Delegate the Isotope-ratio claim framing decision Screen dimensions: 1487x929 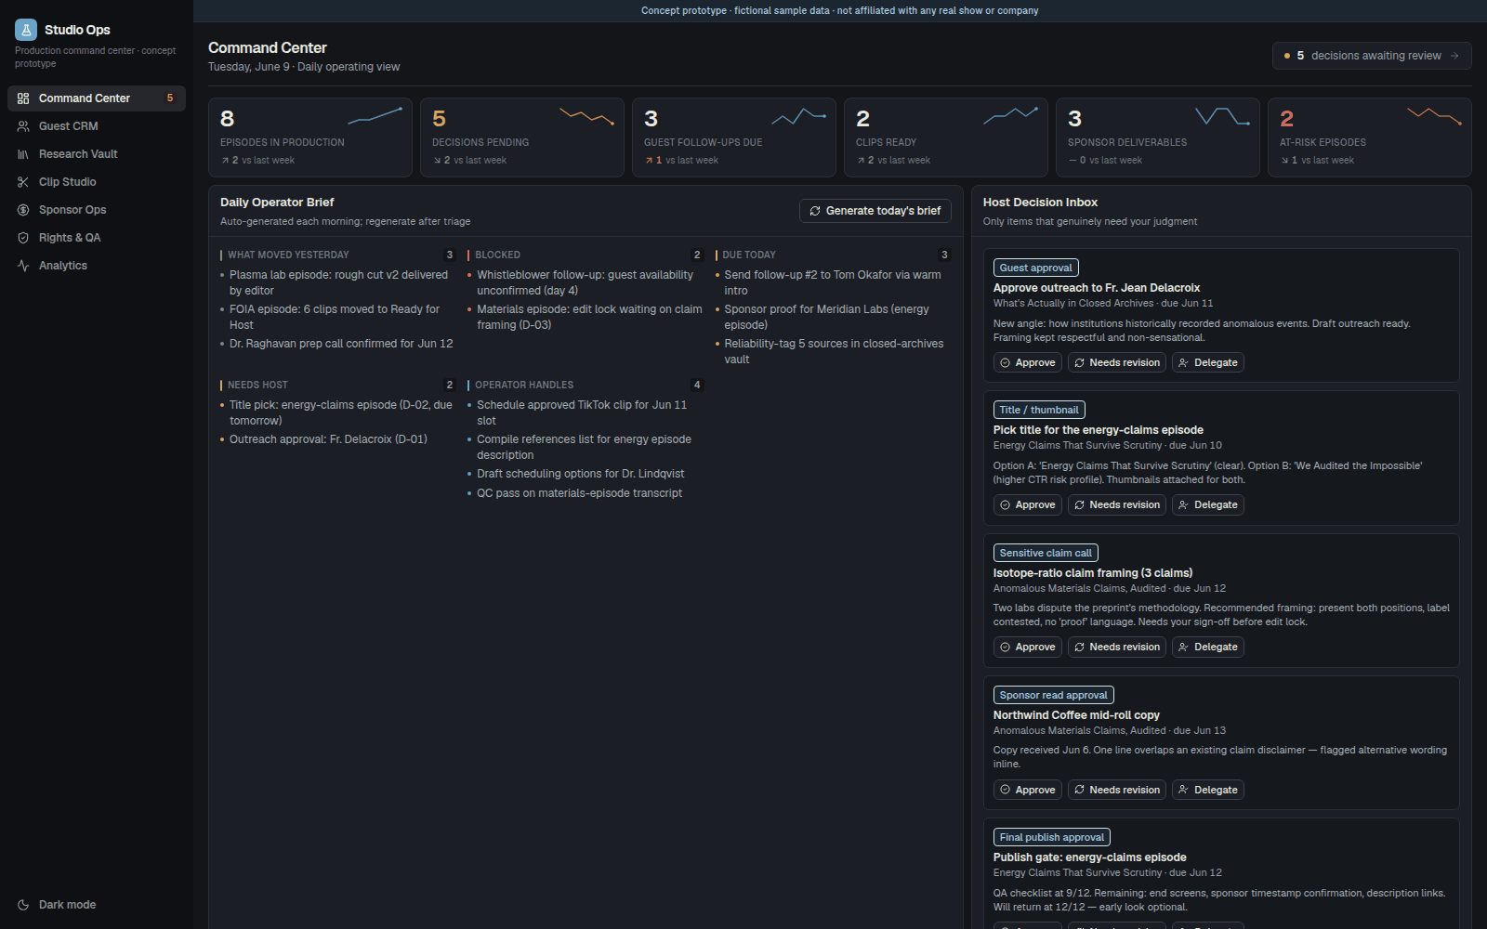coord(1207,648)
